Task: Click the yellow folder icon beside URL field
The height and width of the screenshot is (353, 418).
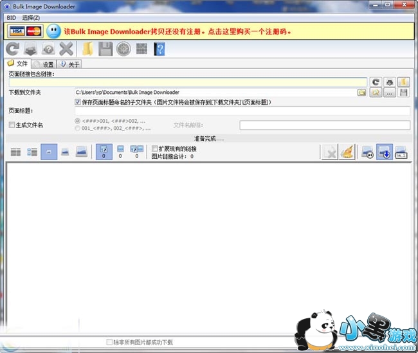Action: [403, 82]
